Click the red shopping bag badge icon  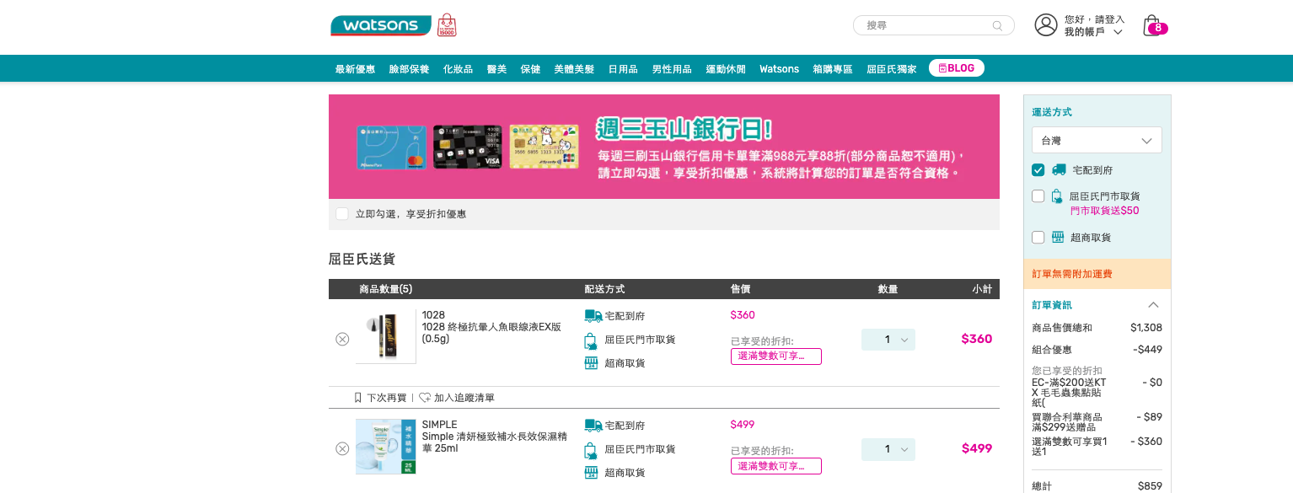click(x=447, y=24)
